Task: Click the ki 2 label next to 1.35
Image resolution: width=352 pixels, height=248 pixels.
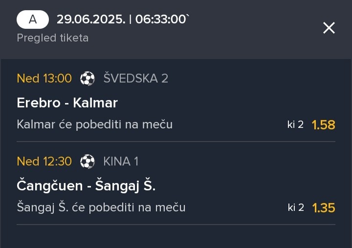Action: coord(296,207)
